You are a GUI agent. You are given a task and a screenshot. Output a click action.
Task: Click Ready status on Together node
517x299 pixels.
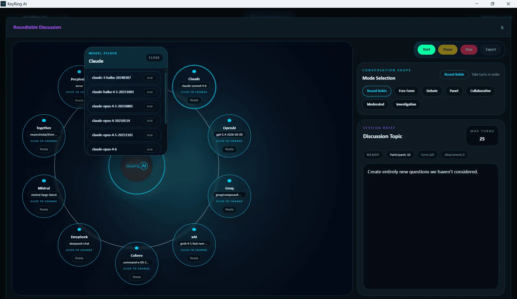(44, 149)
